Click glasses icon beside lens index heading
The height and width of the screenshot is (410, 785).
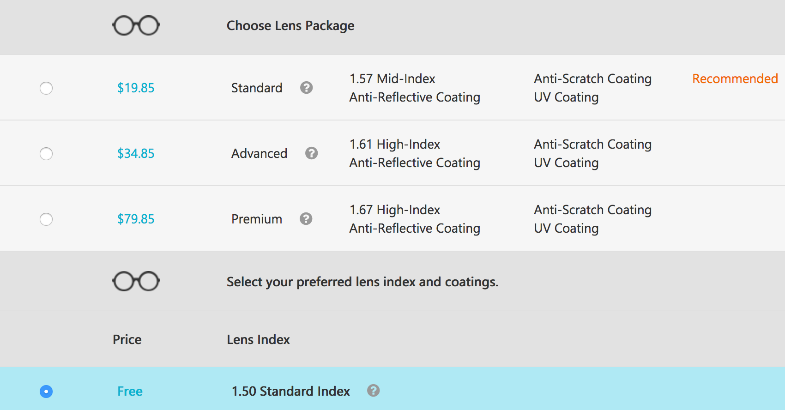[x=136, y=281]
